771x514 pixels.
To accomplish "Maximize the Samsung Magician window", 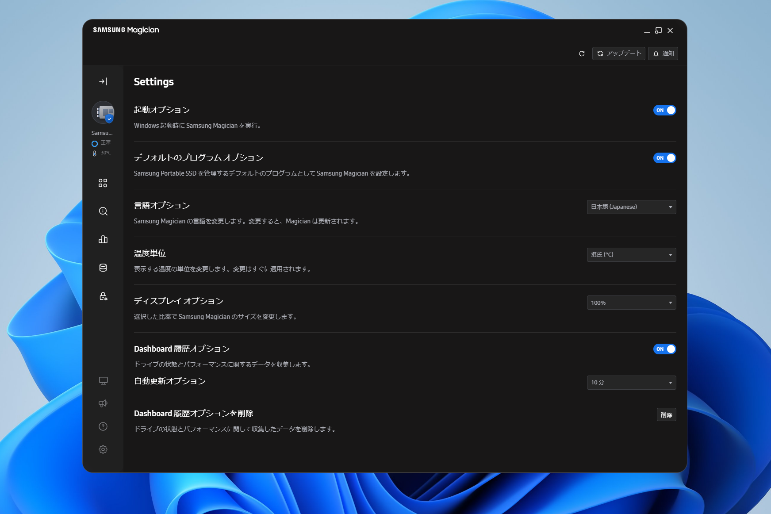I will pyautogui.click(x=658, y=31).
